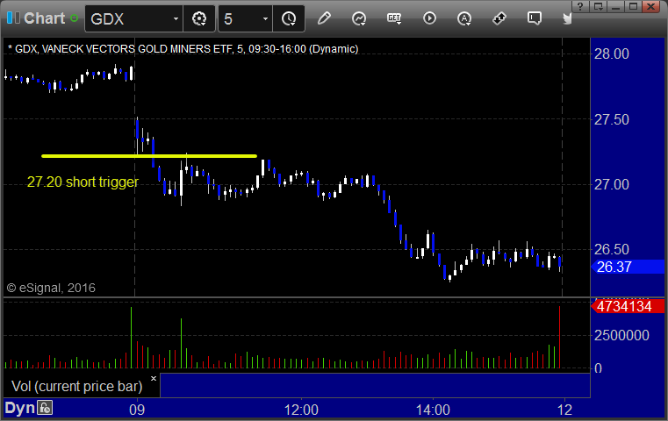Expand the interval dropdown arrow

click(x=265, y=18)
